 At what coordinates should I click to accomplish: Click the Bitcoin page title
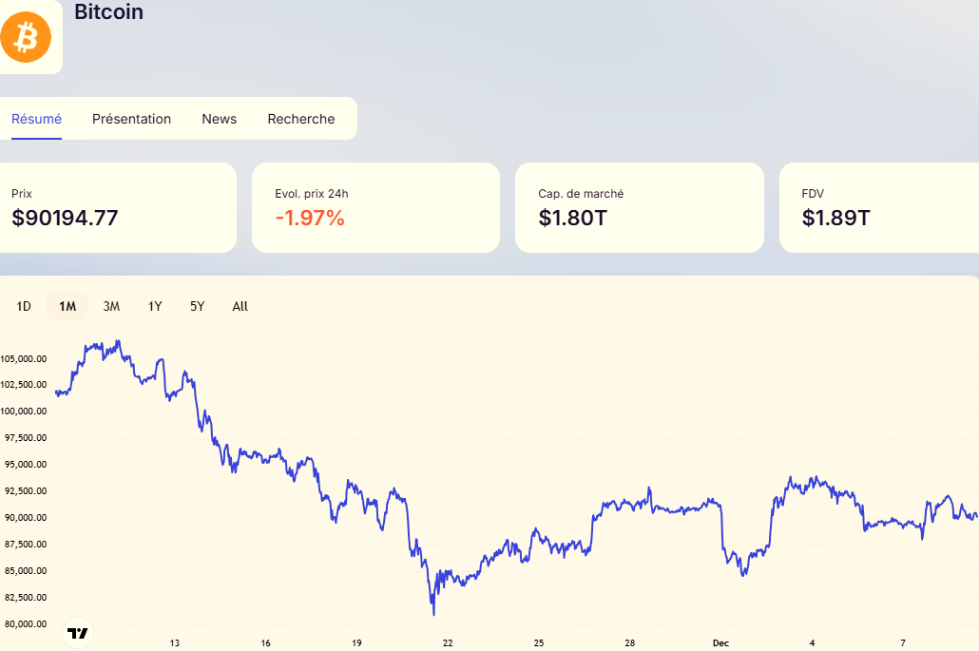pos(108,12)
